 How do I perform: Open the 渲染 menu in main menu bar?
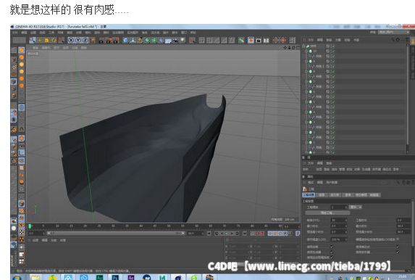pyautogui.click(x=97, y=33)
